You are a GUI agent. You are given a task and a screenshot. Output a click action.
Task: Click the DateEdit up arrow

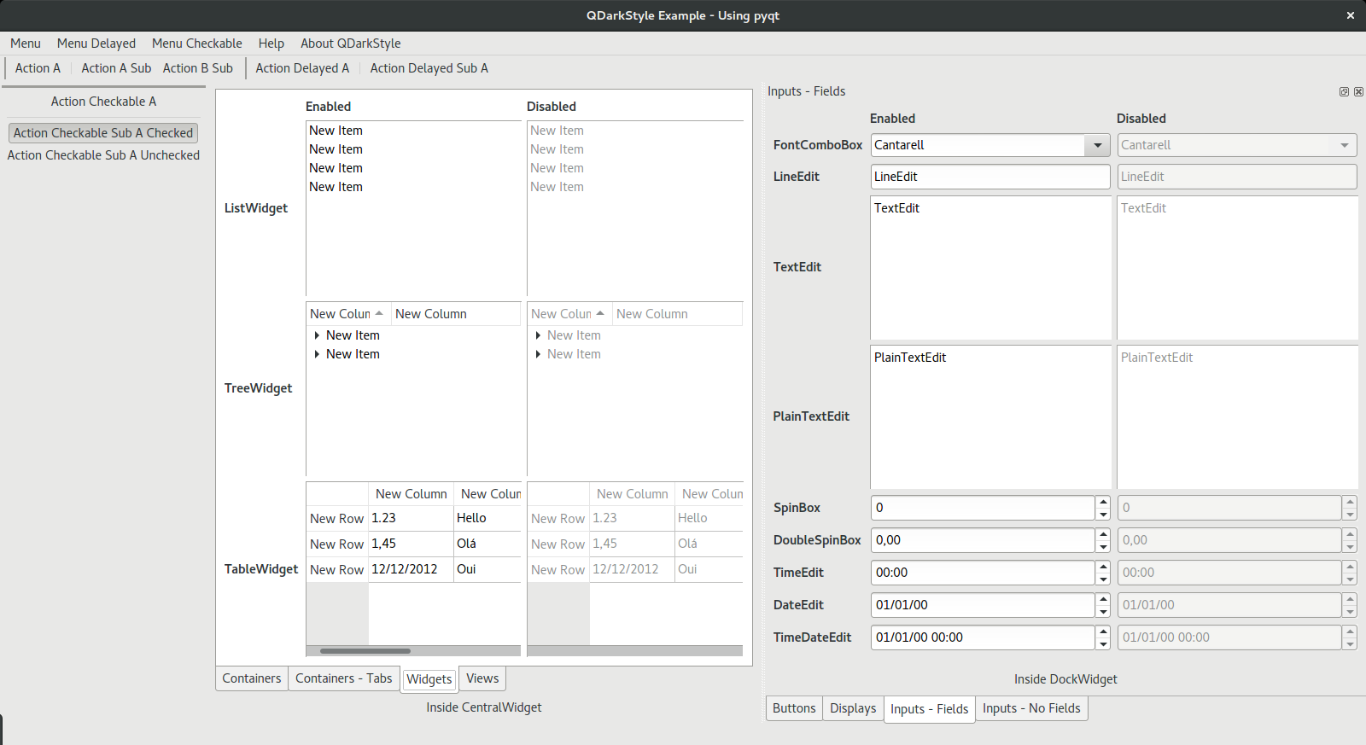[x=1103, y=599]
